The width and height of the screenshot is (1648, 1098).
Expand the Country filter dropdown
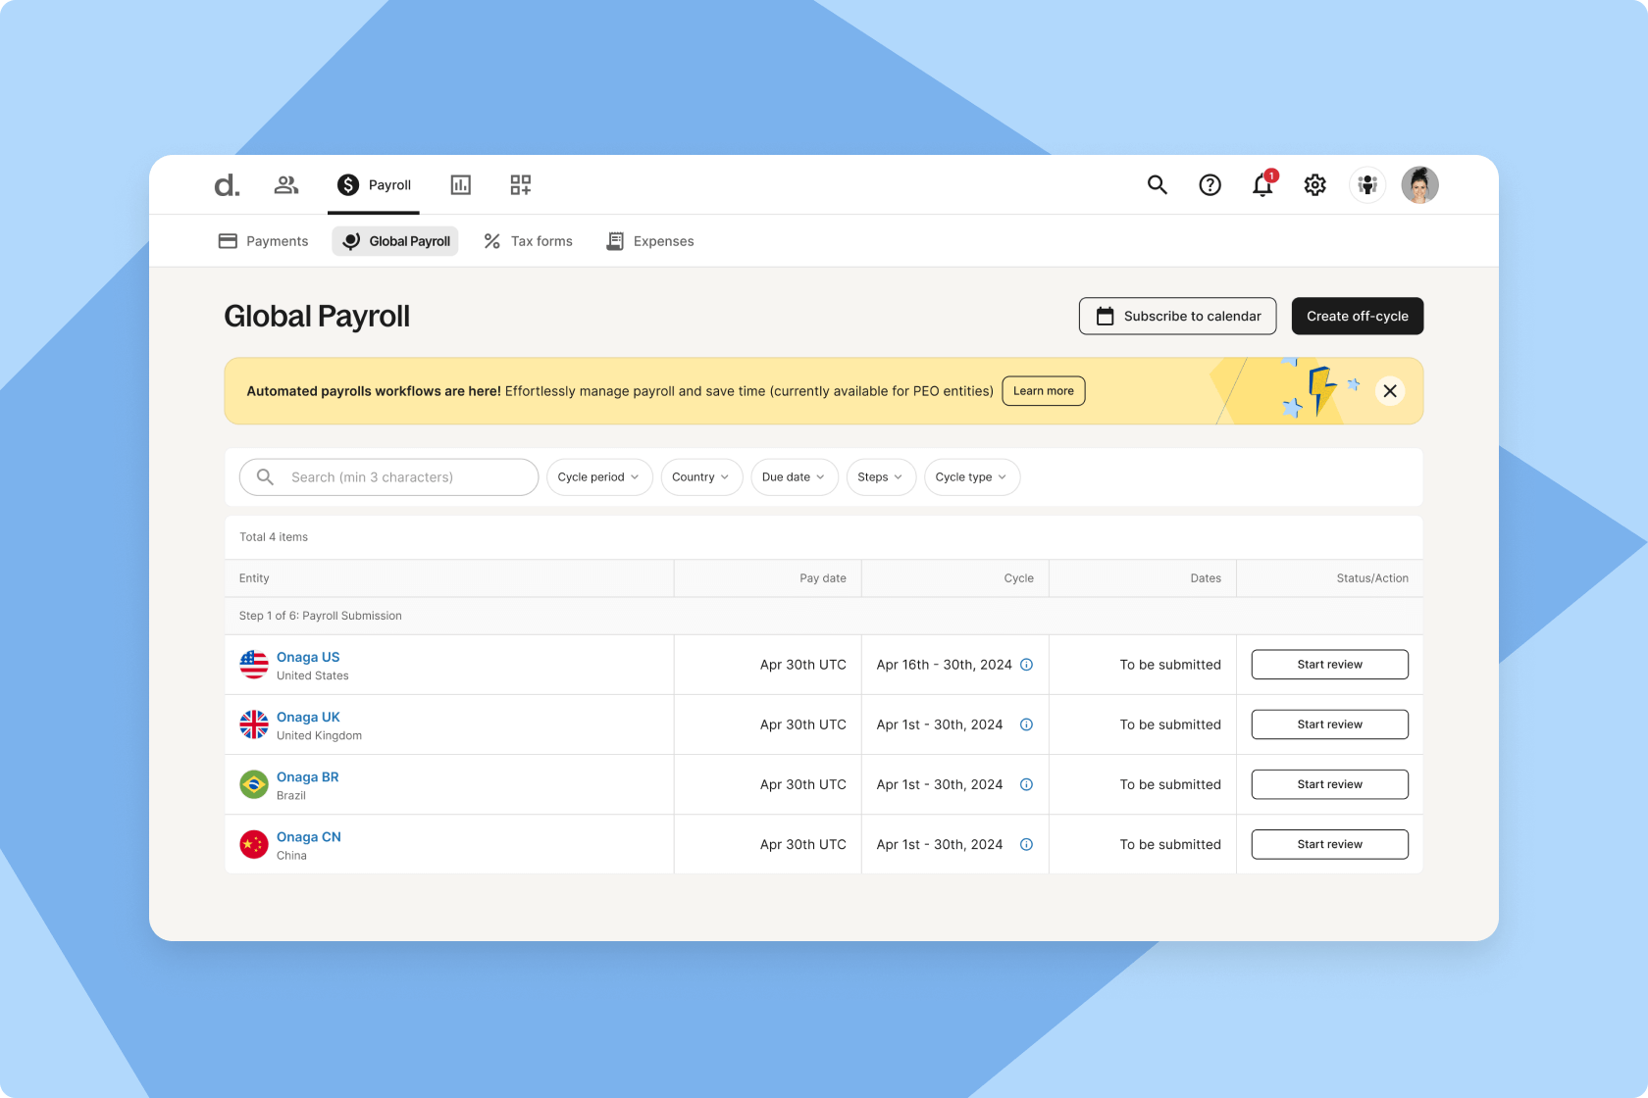(x=701, y=477)
